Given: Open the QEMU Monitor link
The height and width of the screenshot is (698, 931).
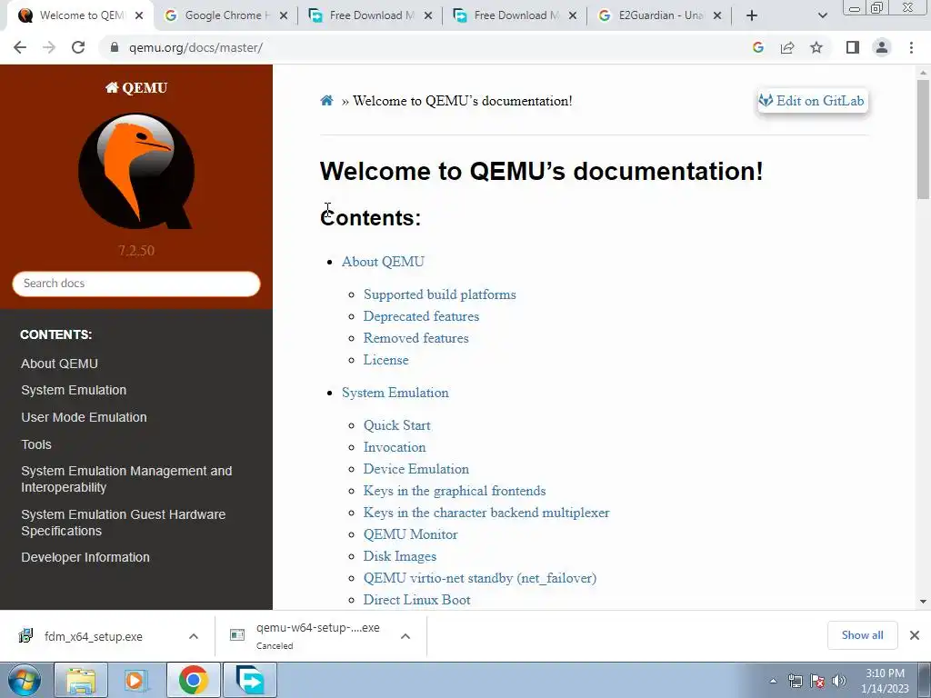Looking at the screenshot, I should click(x=410, y=534).
